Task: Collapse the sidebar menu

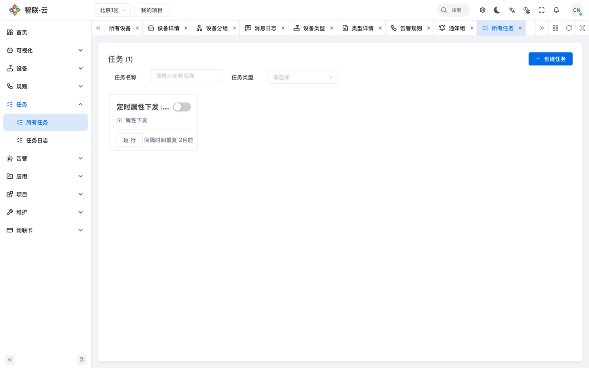Action: pos(10,360)
